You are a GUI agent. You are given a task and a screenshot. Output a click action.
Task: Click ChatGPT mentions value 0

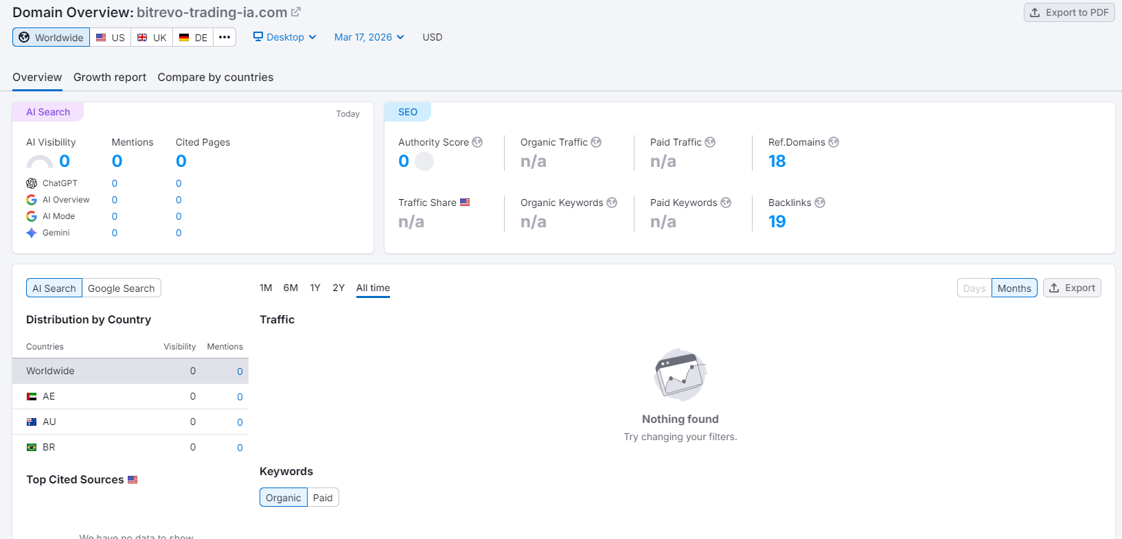(x=115, y=183)
